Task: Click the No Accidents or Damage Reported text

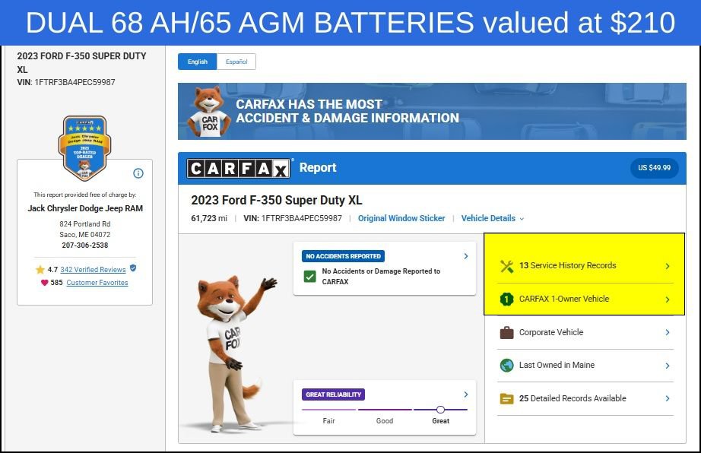Action: pyautogui.click(x=381, y=276)
